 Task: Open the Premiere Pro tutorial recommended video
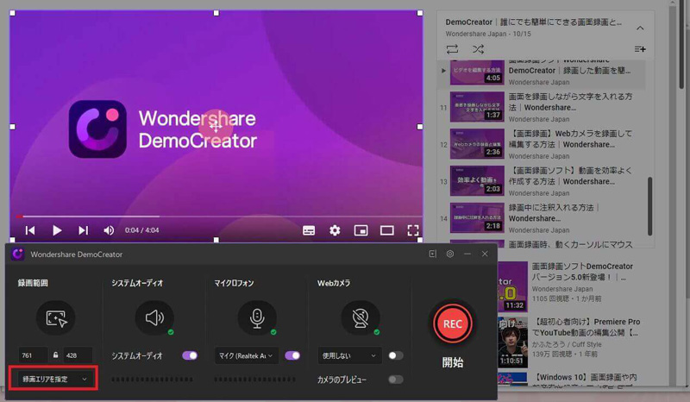pos(586,327)
